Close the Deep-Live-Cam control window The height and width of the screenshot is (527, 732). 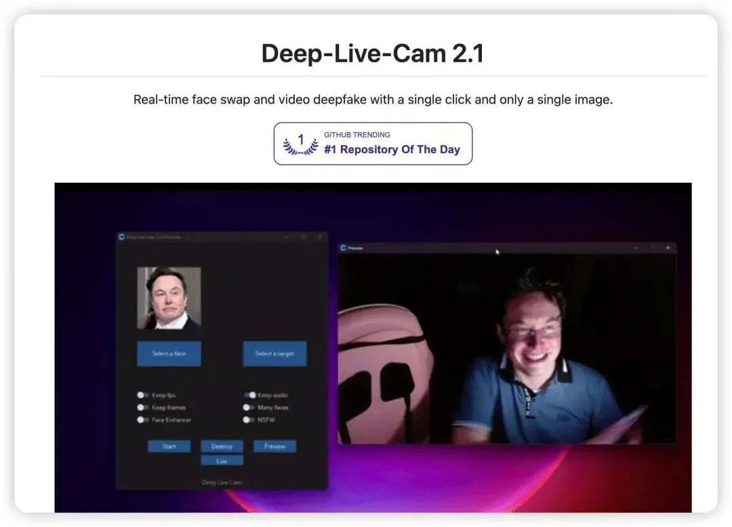(320, 237)
